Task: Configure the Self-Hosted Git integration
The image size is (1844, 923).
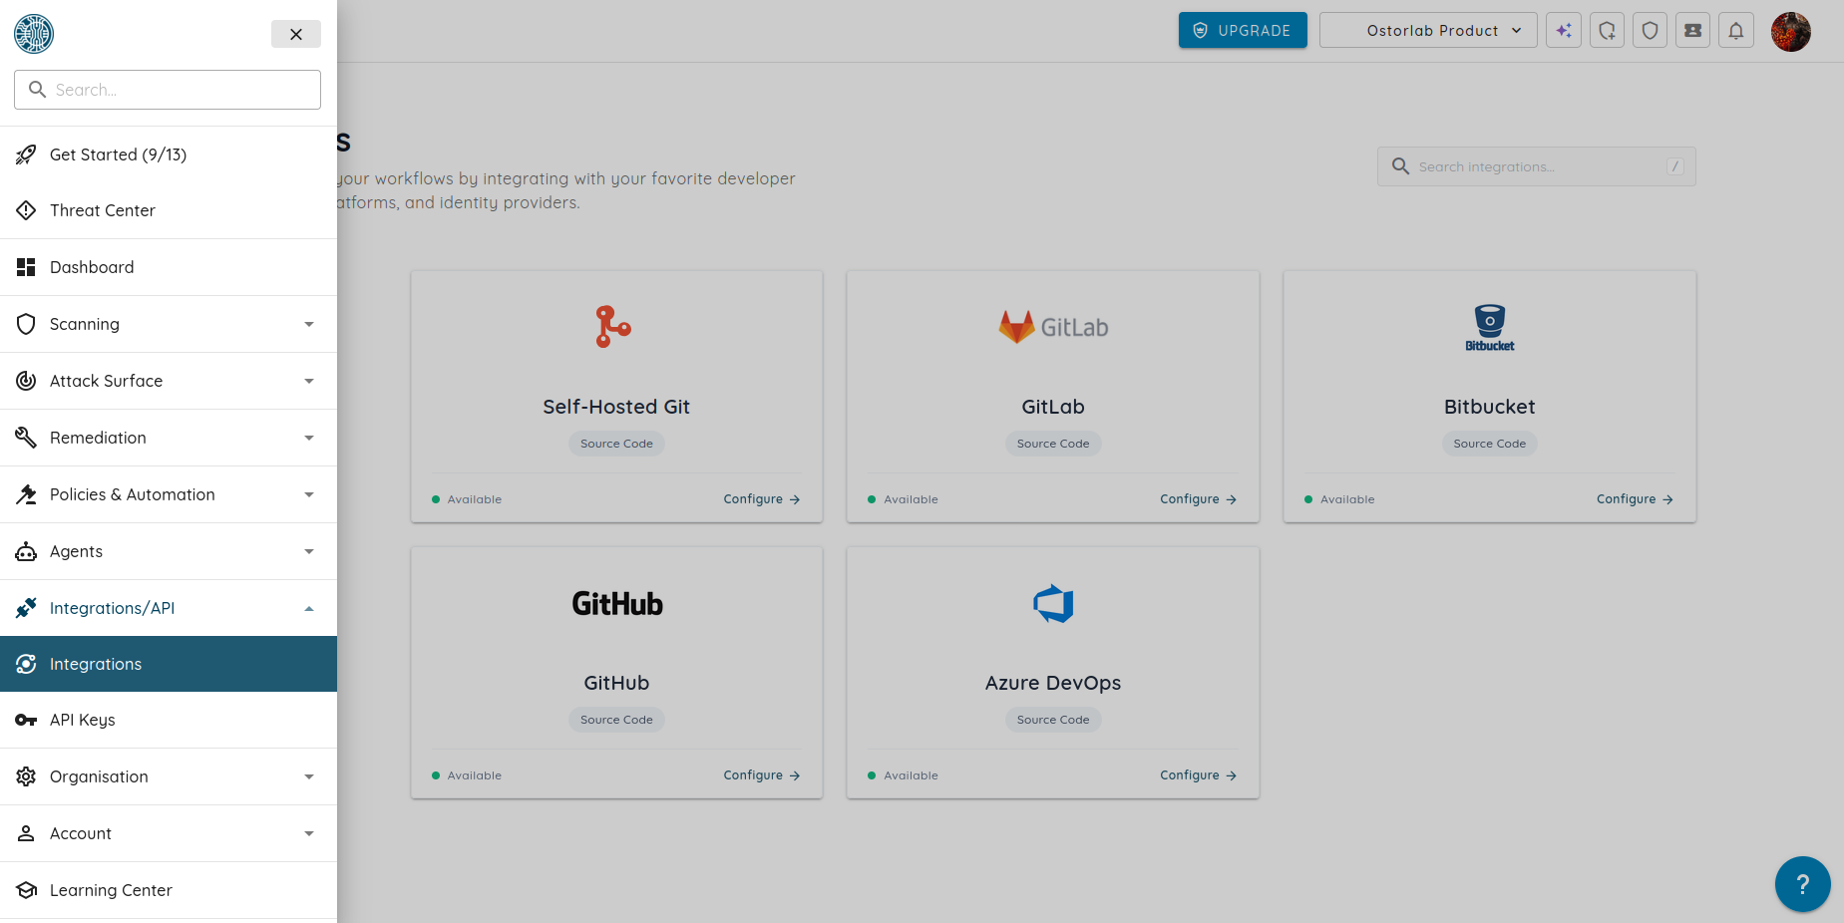Action: tap(762, 499)
